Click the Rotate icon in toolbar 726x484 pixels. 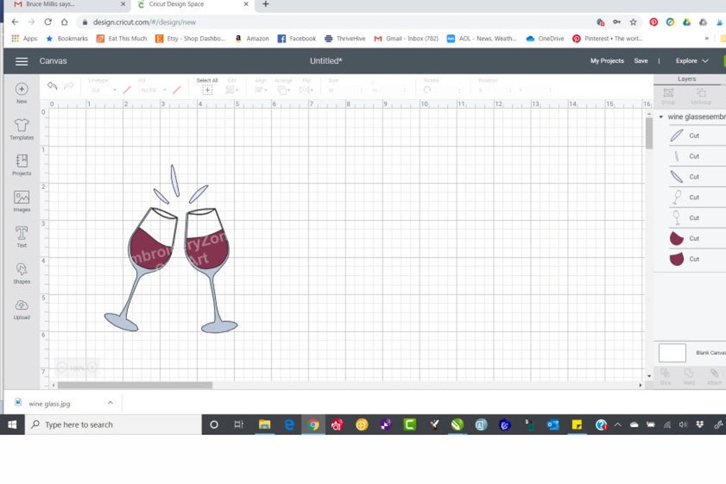tap(427, 90)
